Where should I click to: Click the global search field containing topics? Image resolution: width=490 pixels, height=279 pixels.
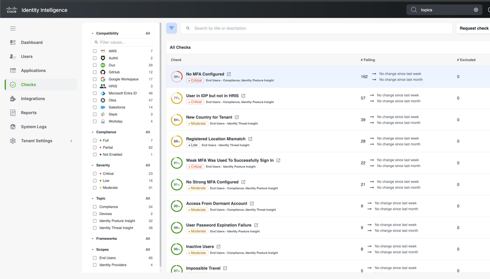coord(444,10)
